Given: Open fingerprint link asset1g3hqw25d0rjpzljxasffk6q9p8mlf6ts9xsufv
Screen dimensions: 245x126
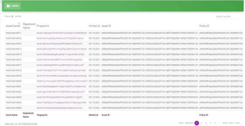Looking at the screenshot, I should tap(60, 44).
